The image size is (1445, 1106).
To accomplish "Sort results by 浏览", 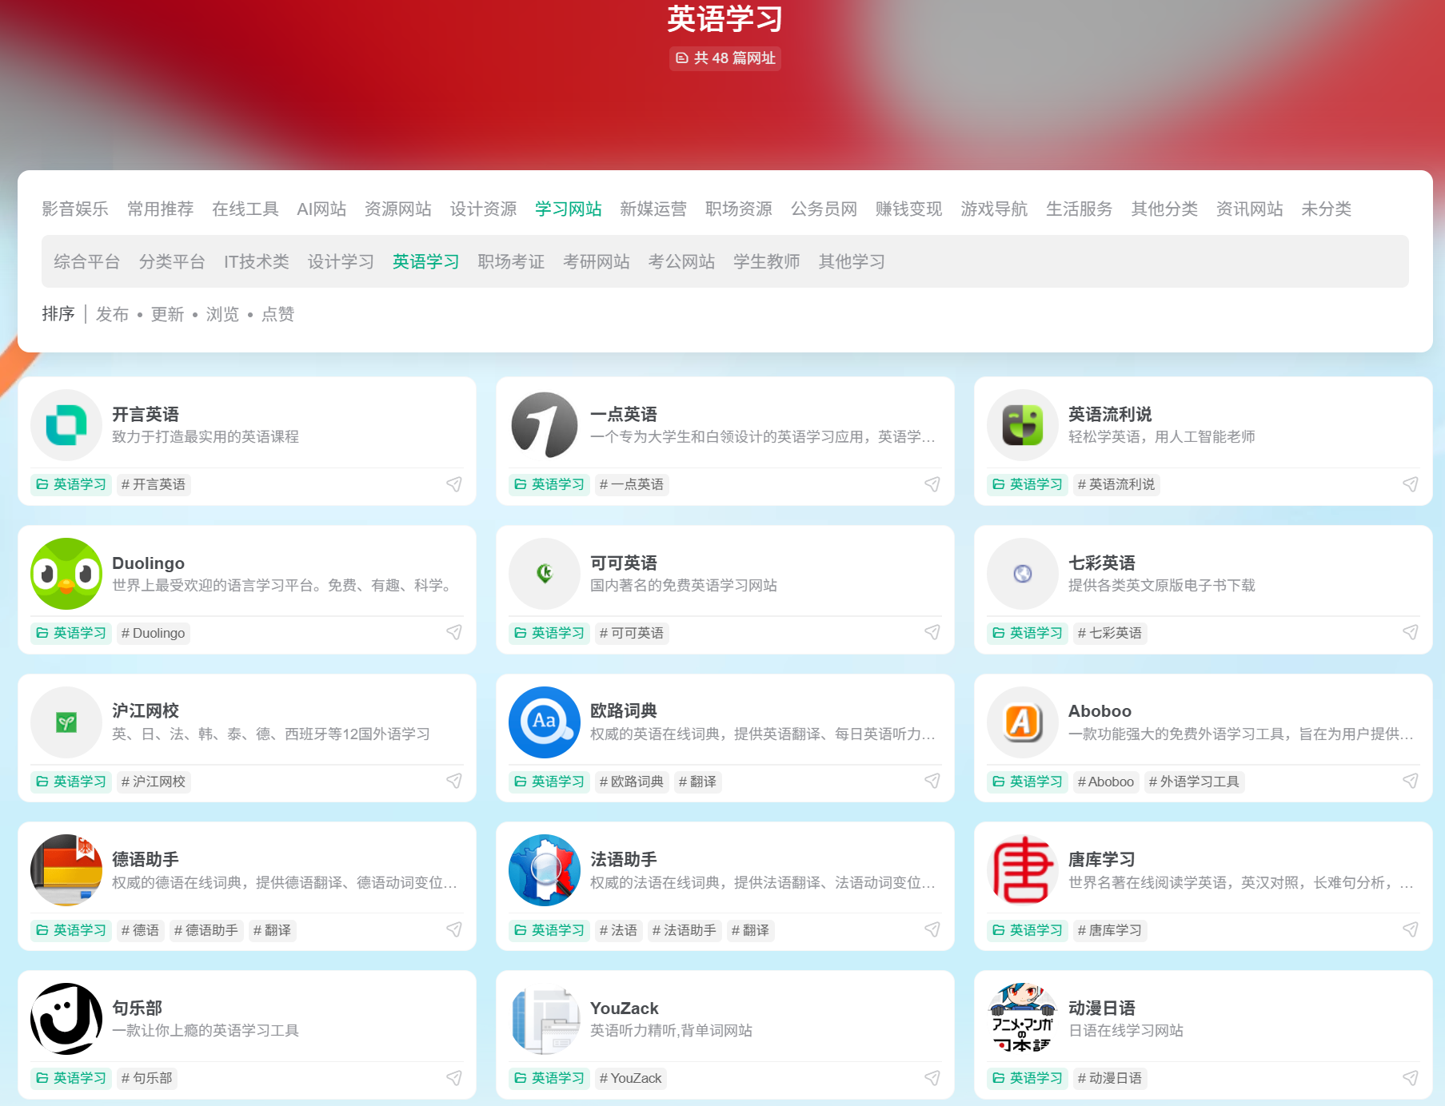I will pos(222,314).
